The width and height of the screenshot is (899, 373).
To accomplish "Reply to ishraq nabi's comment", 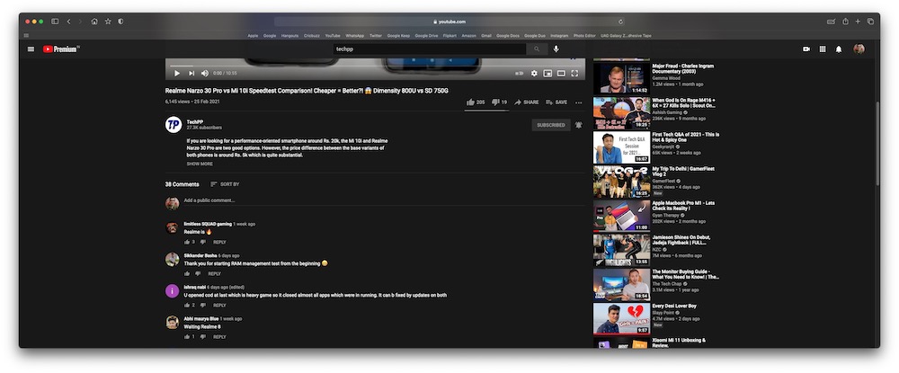I will 219,306.
